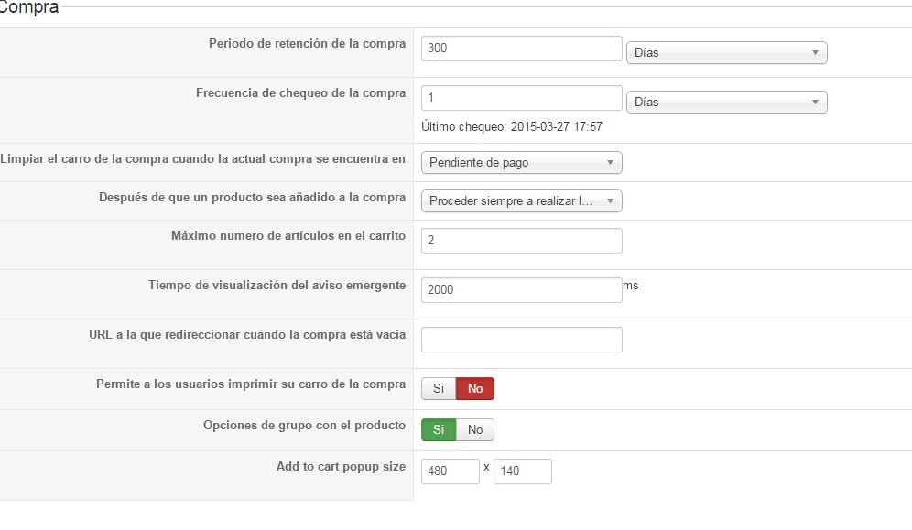Click the retention period field showing 300
This screenshot has width=912, height=530.
pyautogui.click(x=521, y=49)
